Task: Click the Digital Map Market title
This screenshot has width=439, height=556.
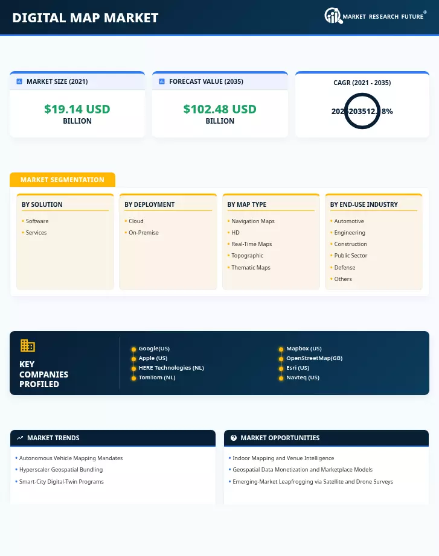Action: pos(85,17)
